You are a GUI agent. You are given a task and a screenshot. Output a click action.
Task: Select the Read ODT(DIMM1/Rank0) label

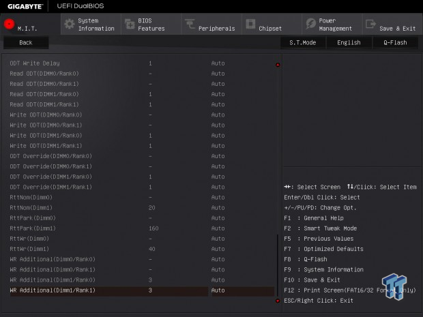pyautogui.click(x=44, y=94)
